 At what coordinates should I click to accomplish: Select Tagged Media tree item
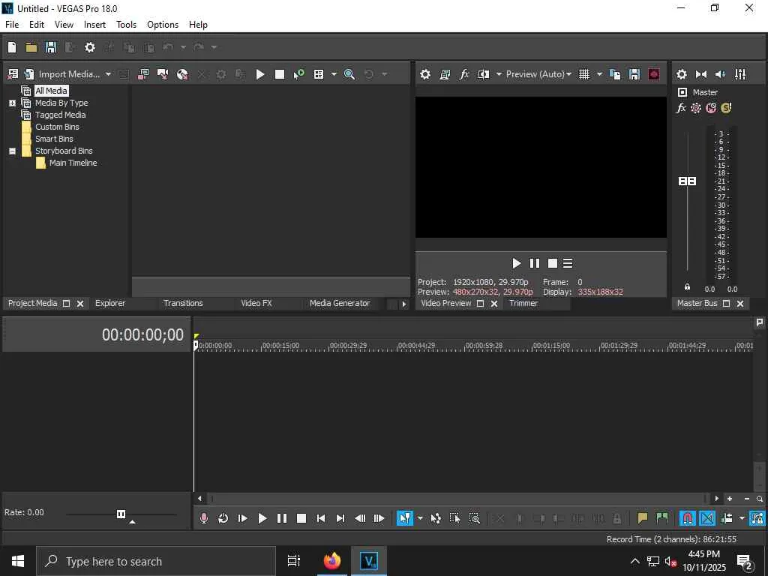(x=60, y=115)
